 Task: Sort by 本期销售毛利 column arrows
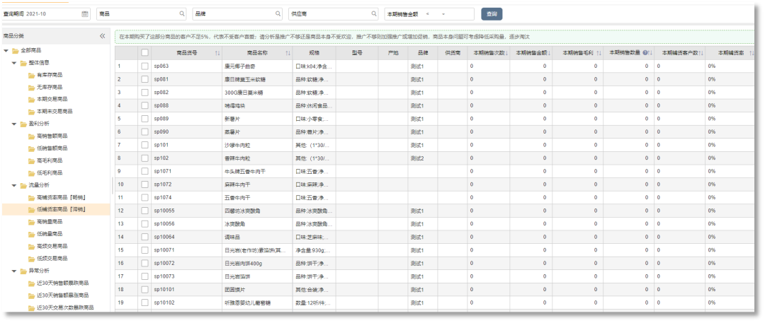(599, 53)
